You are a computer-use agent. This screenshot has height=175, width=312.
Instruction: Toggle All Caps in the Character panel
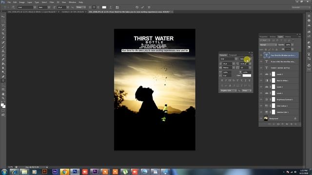230,81
